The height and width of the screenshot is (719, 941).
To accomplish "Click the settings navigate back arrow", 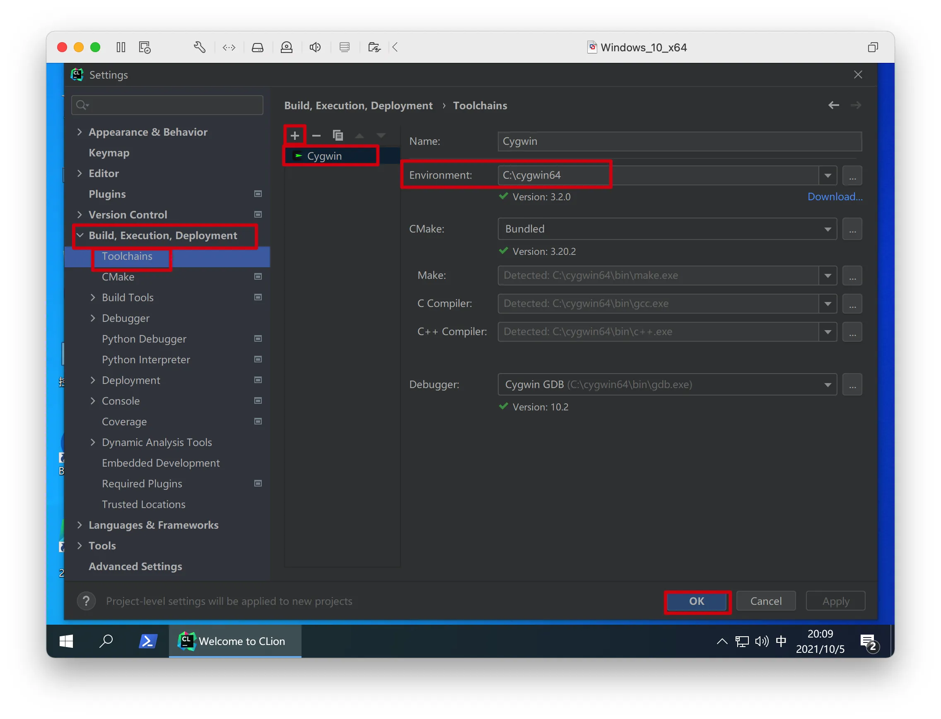I will pos(833,105).
